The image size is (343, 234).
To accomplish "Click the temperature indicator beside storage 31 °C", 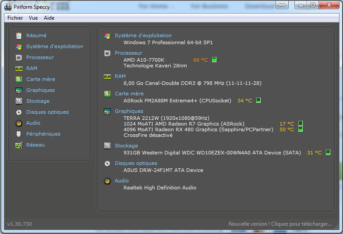I will (x=328, y=153).
